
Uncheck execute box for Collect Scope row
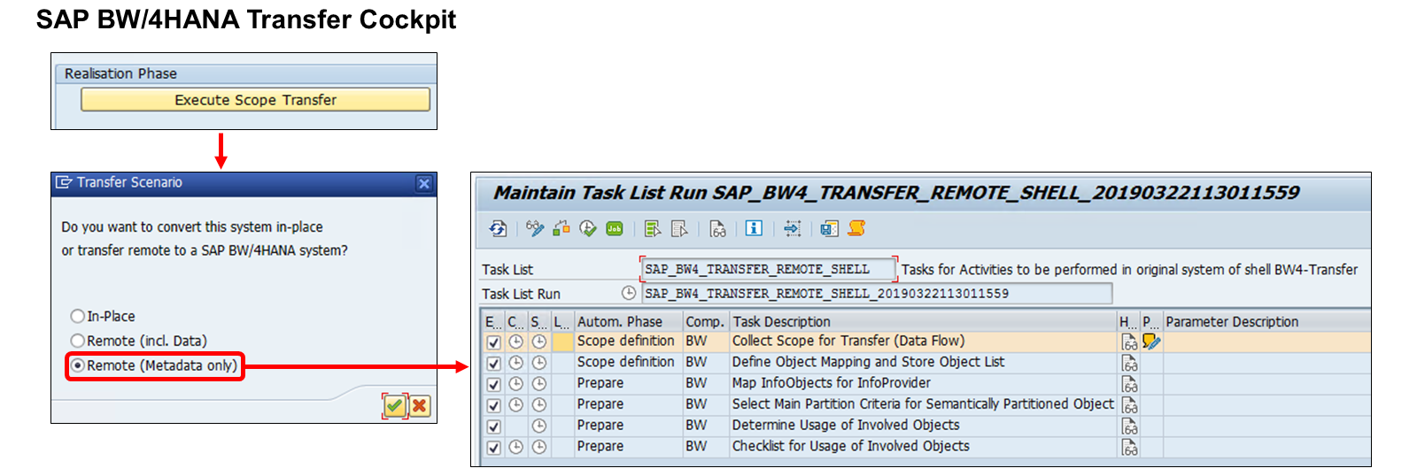[x=494, y=342]
